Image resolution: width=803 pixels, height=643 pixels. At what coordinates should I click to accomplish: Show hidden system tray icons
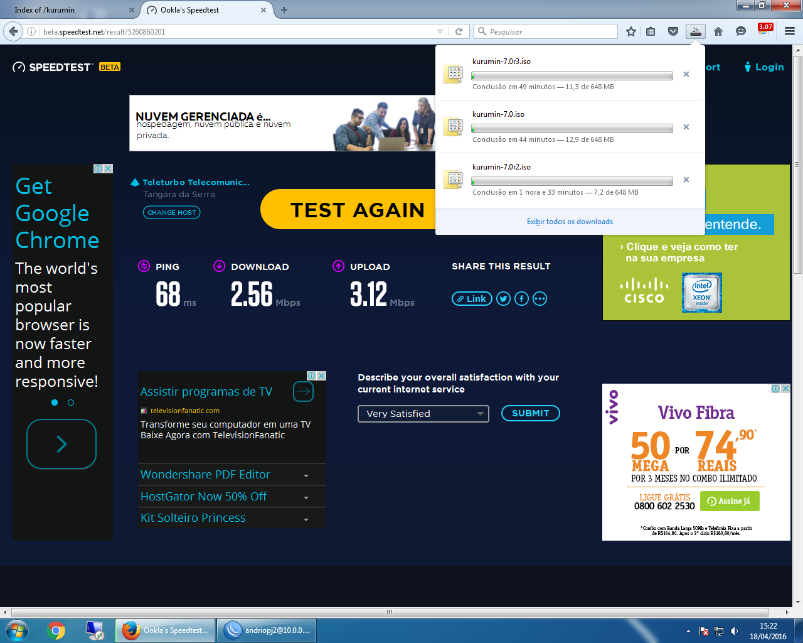688,631
